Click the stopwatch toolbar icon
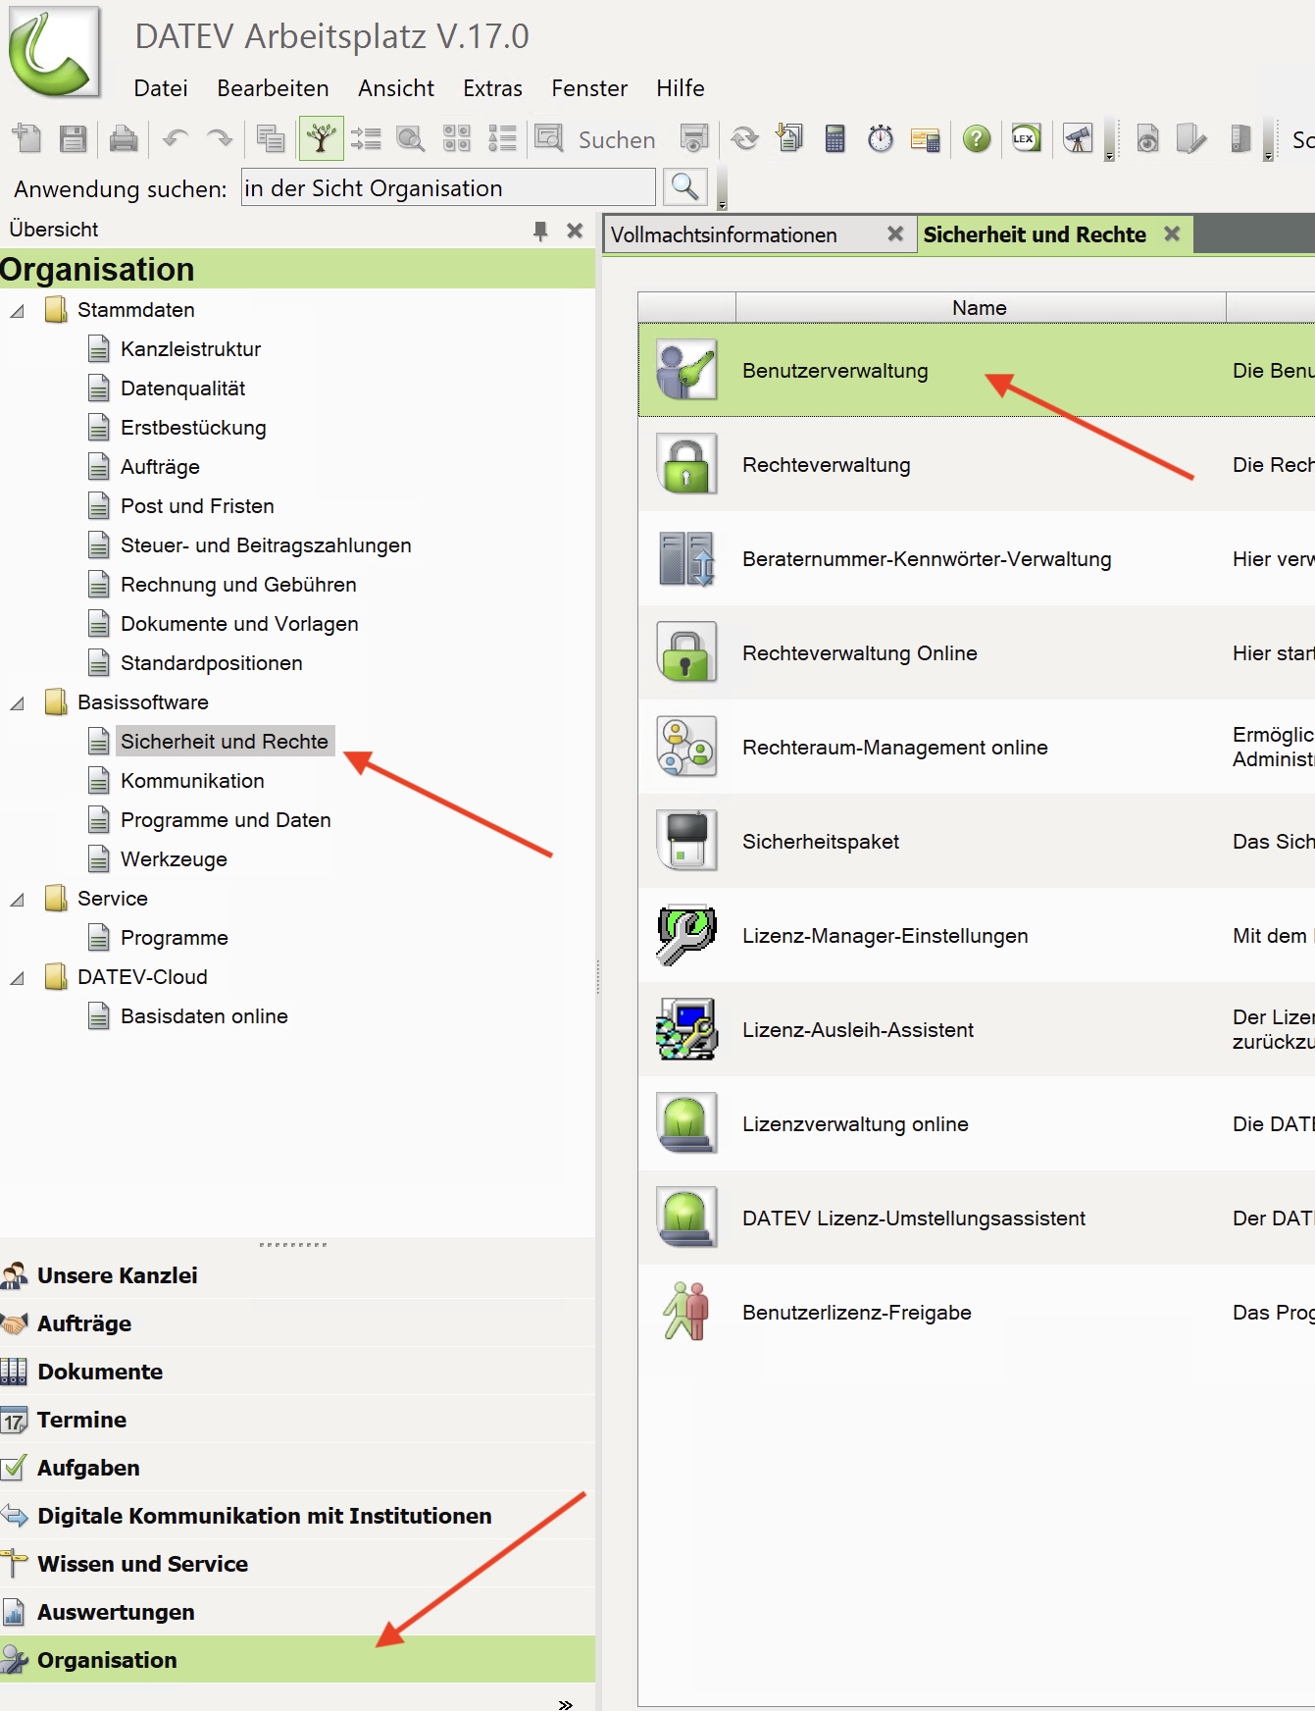This screenshot has width=1315, height=1711. click(x=881, y=139)
